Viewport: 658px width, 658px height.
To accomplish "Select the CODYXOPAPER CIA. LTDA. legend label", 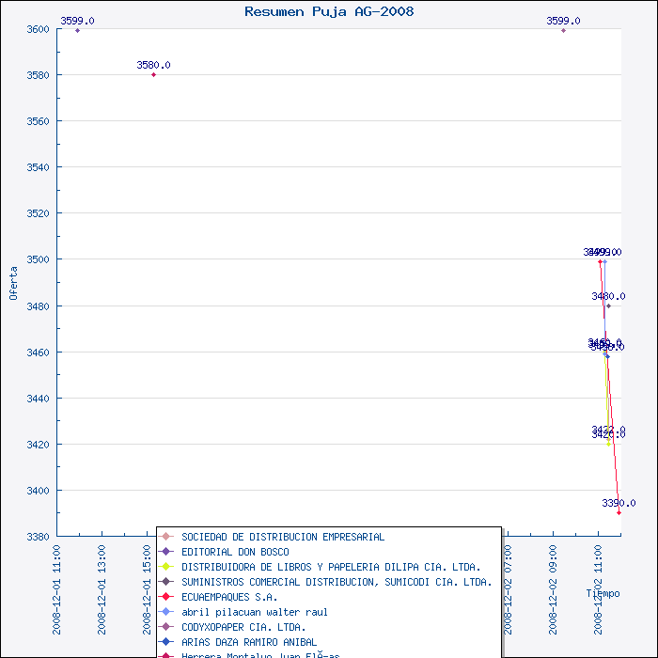I will tap(243, 627).
